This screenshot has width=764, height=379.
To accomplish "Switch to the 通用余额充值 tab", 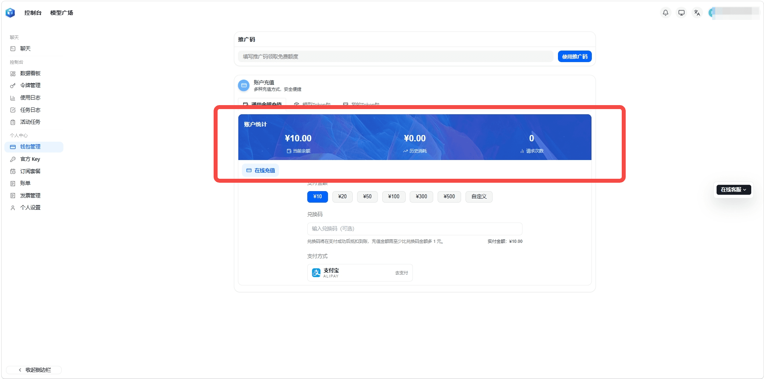I will click(262, 104).
